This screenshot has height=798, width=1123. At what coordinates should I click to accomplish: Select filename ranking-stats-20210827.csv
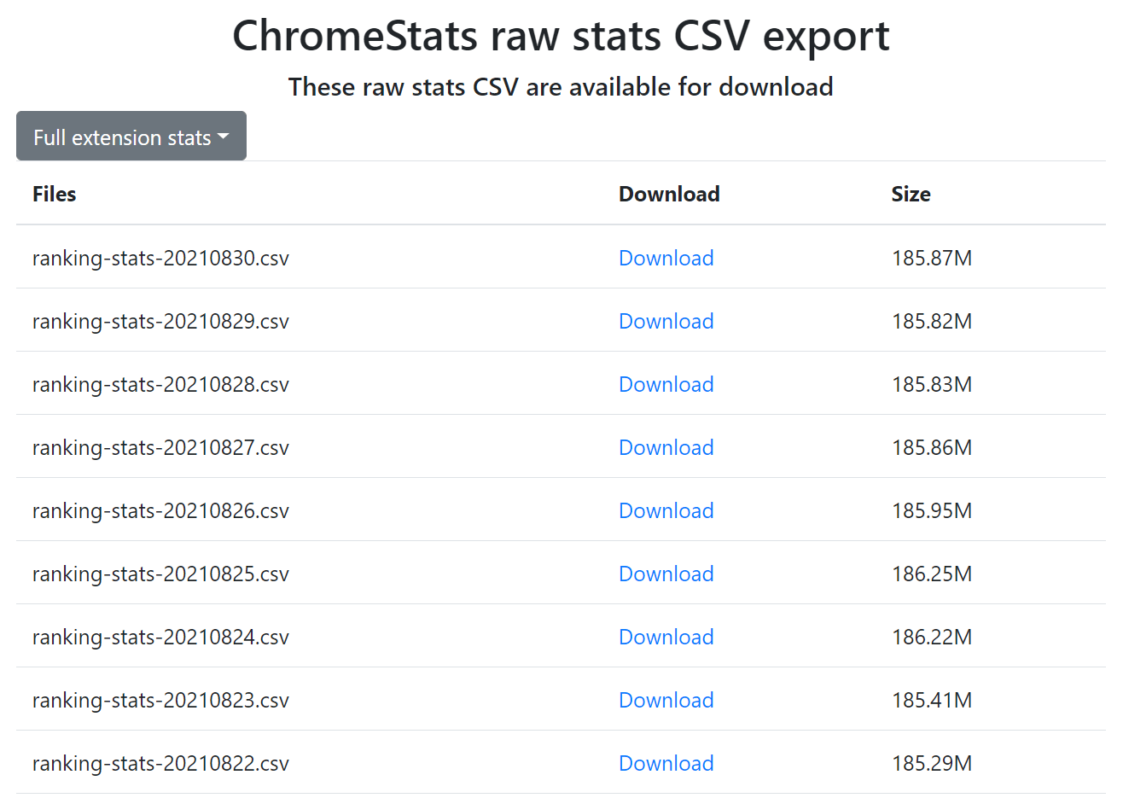coord(160,447)
